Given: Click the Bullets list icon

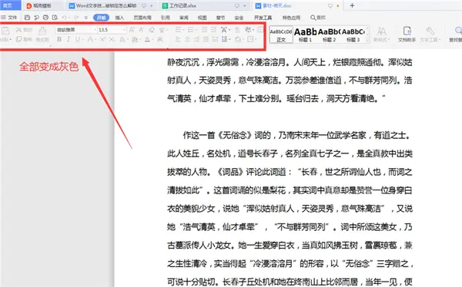Looking at the screenshot, I should (x=179, y=30).
